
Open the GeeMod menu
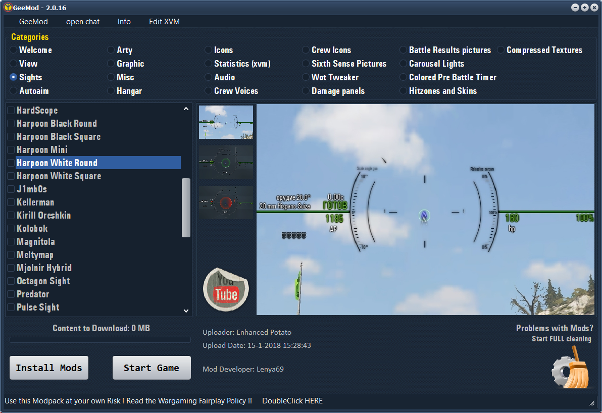33,22
